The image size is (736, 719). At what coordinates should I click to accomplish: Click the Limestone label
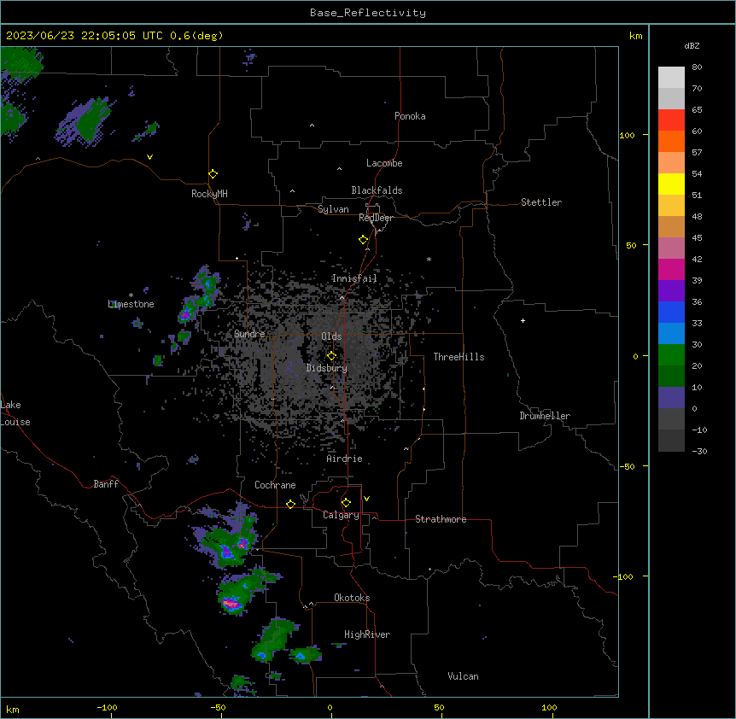pyautogui.click(x=131, y=304)
